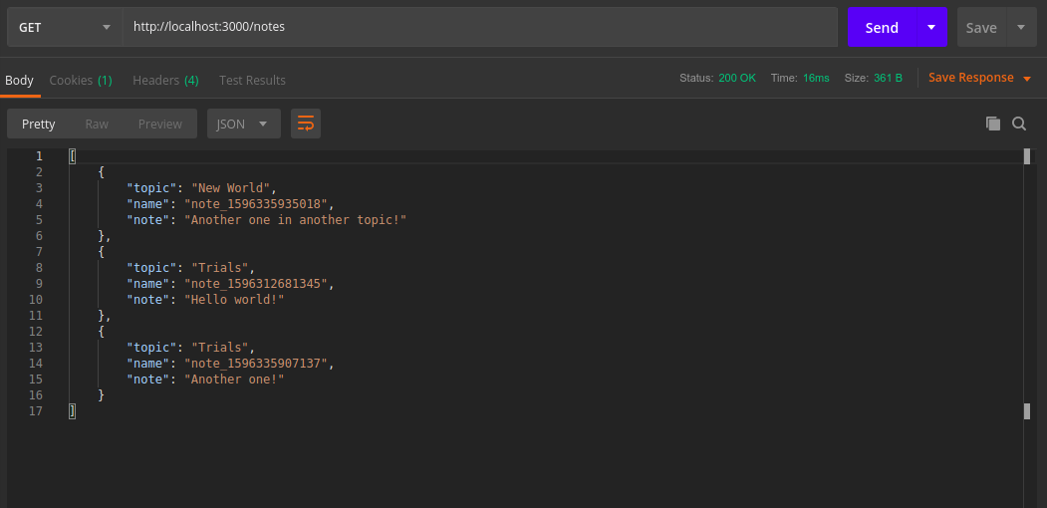Click the "Hello world!" note value

click(234, 300)
